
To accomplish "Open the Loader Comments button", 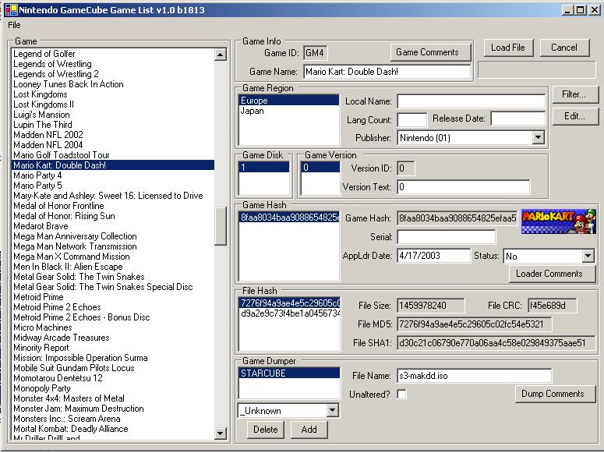I will click(549, 274).
